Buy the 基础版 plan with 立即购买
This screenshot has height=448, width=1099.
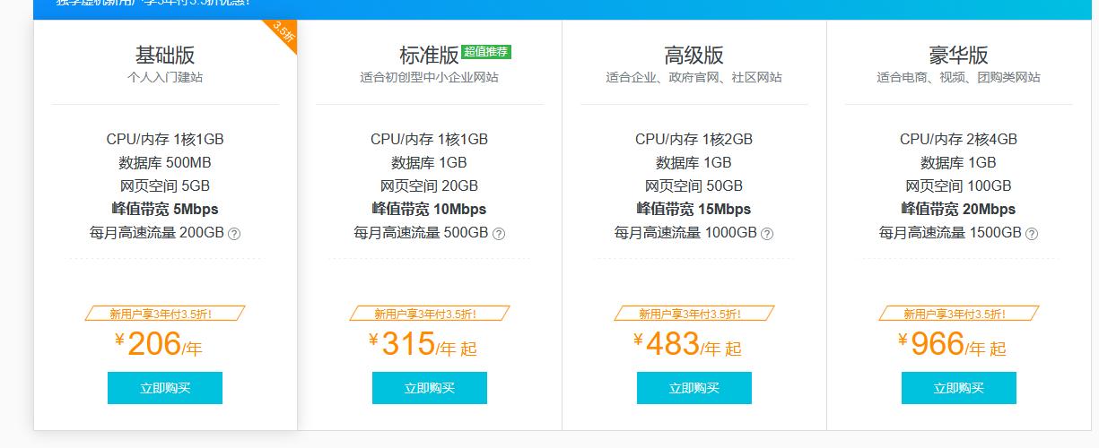pyautogui.click(x=165, y=388)
